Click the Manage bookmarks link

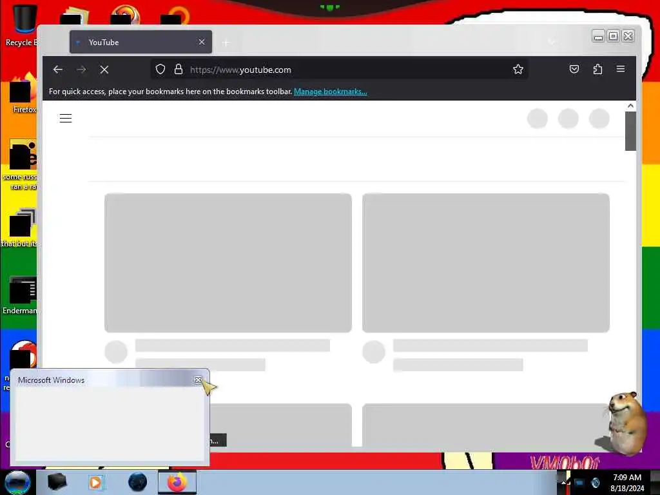point(331,92)
